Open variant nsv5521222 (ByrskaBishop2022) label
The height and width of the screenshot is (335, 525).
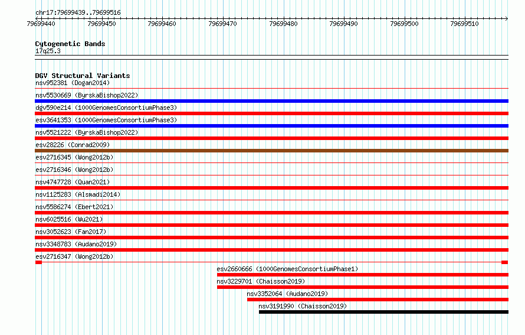(87, 132)
